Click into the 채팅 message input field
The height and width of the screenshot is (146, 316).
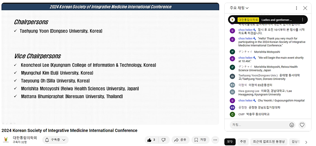point(258,125)
